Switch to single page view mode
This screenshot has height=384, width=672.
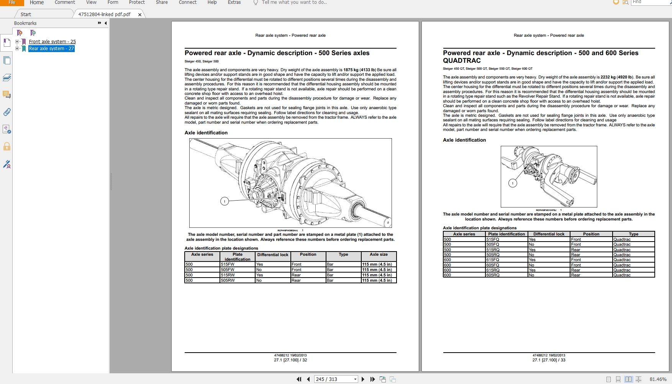click(608, 379)
